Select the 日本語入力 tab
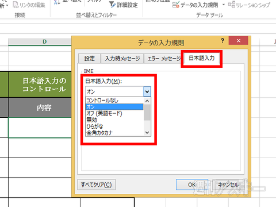 point(202,58)
